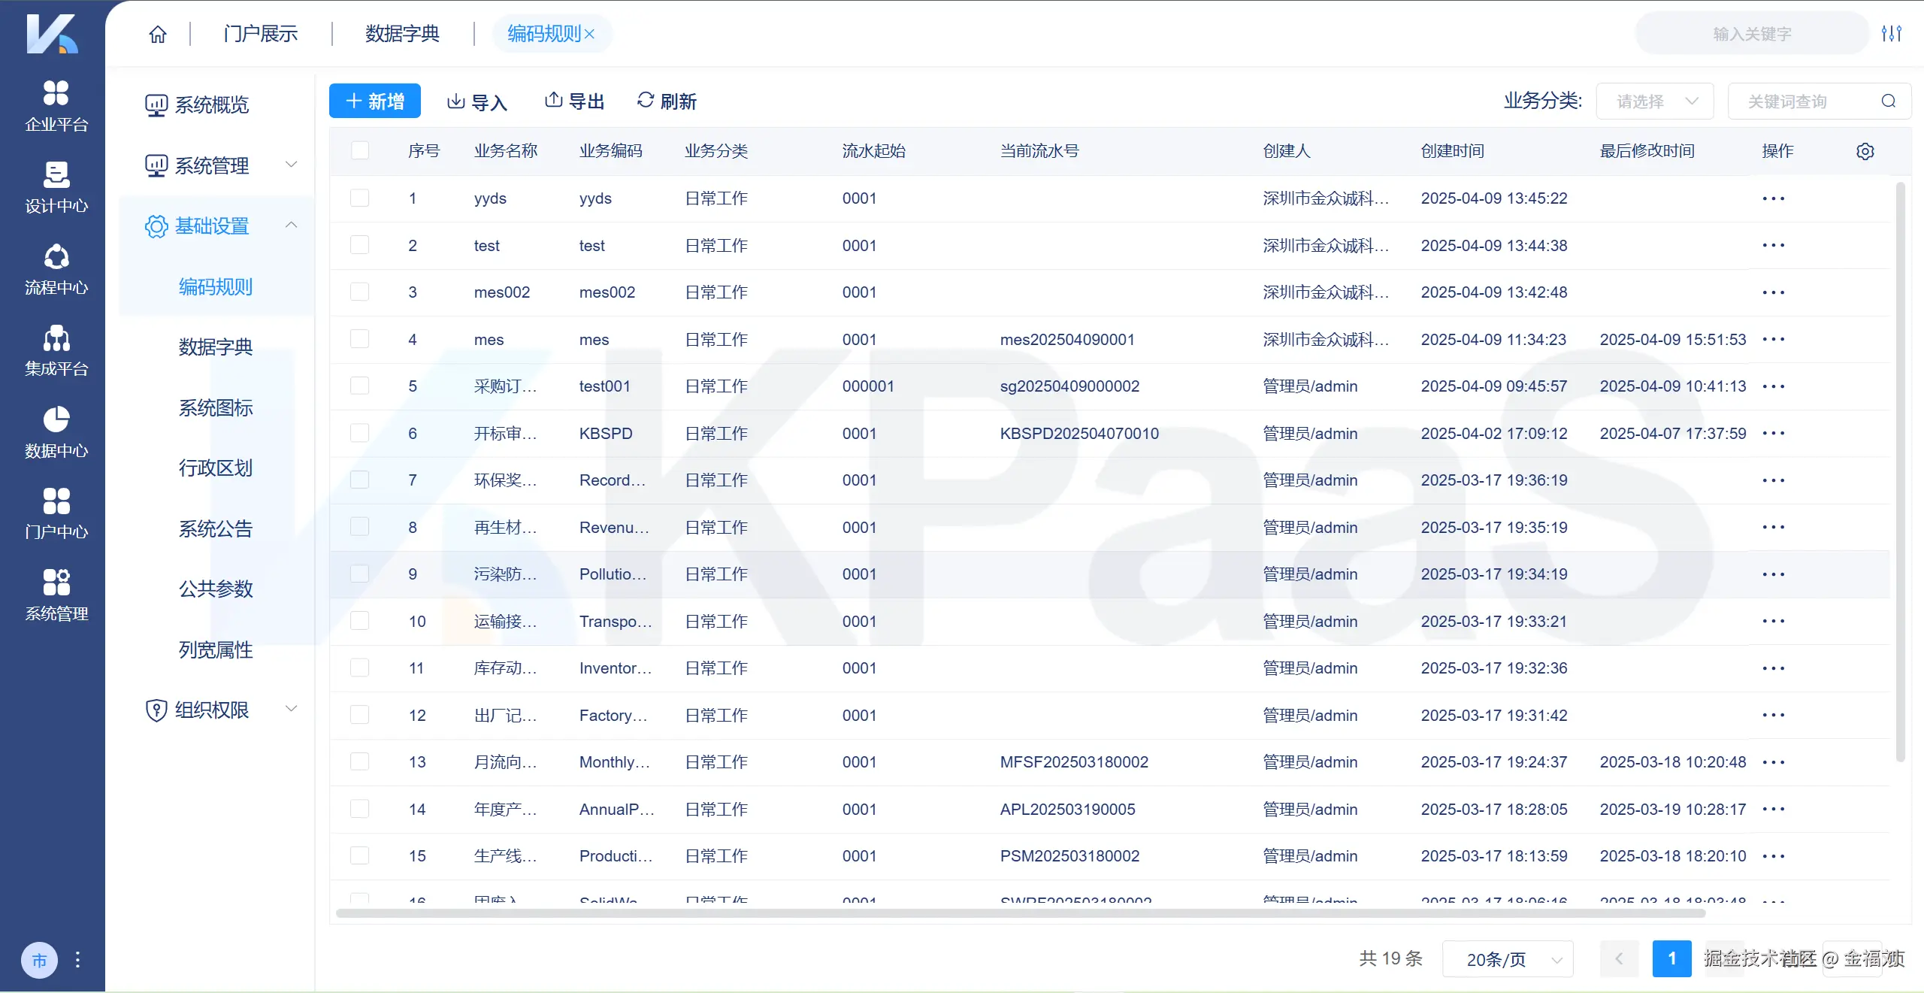Screen dimensions: 1924x993
Task: Switch to the 数据字典 tab
Action: click(x=401, y=33)
